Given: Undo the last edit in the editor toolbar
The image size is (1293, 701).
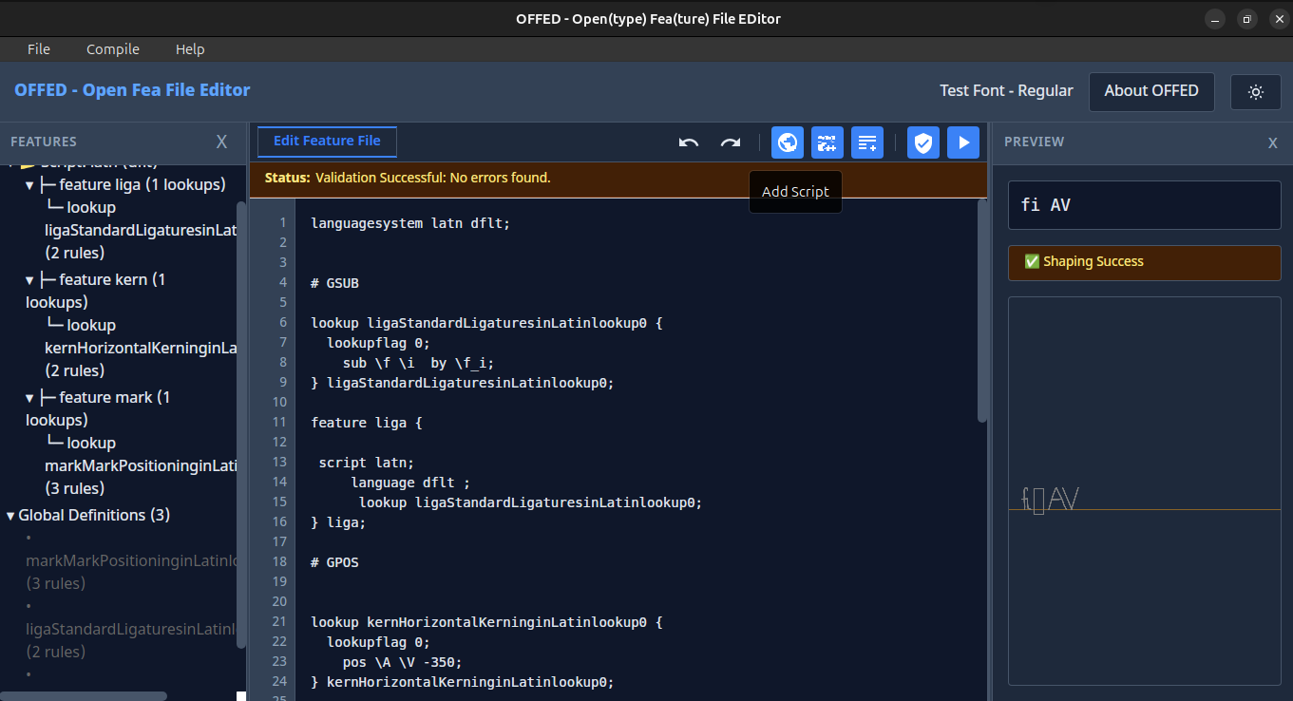Looking at the screenshot, I should (x=689, y=142).
